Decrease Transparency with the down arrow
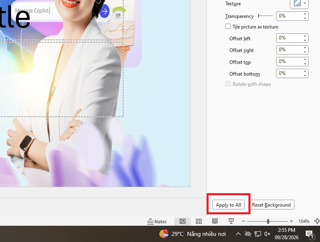This screenshot has height=242, width=320. [305, 18]
